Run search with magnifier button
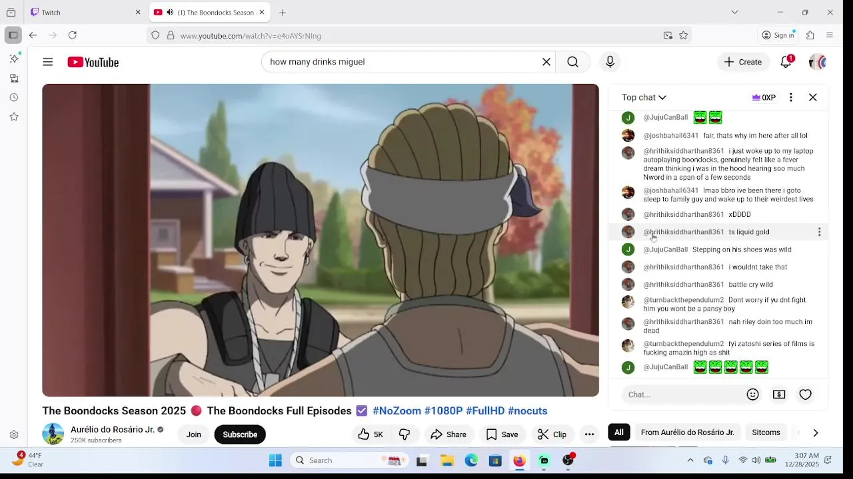This screenshot has height=479, width=853. pyautogui.click(x=572, y=62)
